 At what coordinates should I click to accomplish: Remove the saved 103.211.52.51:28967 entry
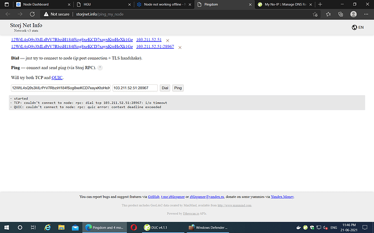(x=179, y=48)
